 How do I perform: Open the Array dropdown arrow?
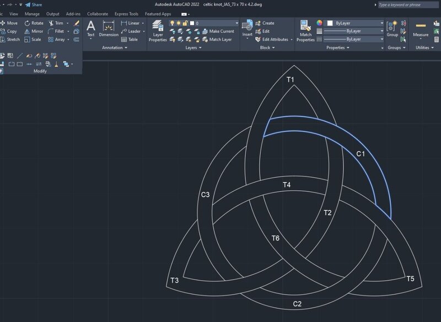click(68, 40)
